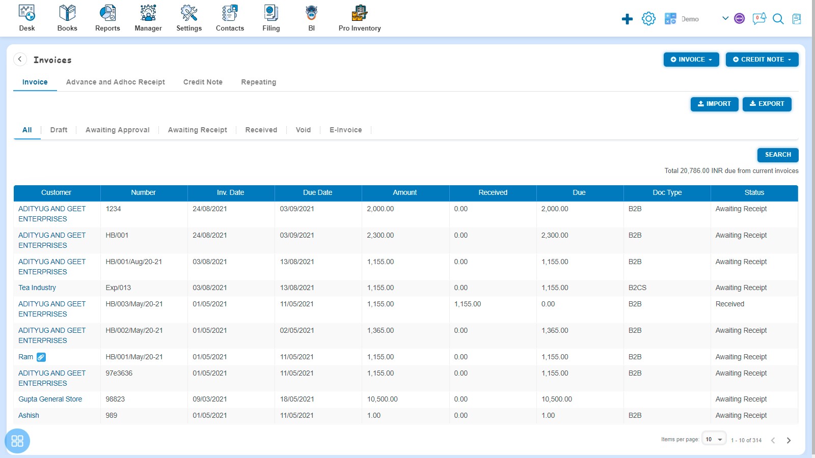
Task: Open the help book icon
Action: click(797, 19)
